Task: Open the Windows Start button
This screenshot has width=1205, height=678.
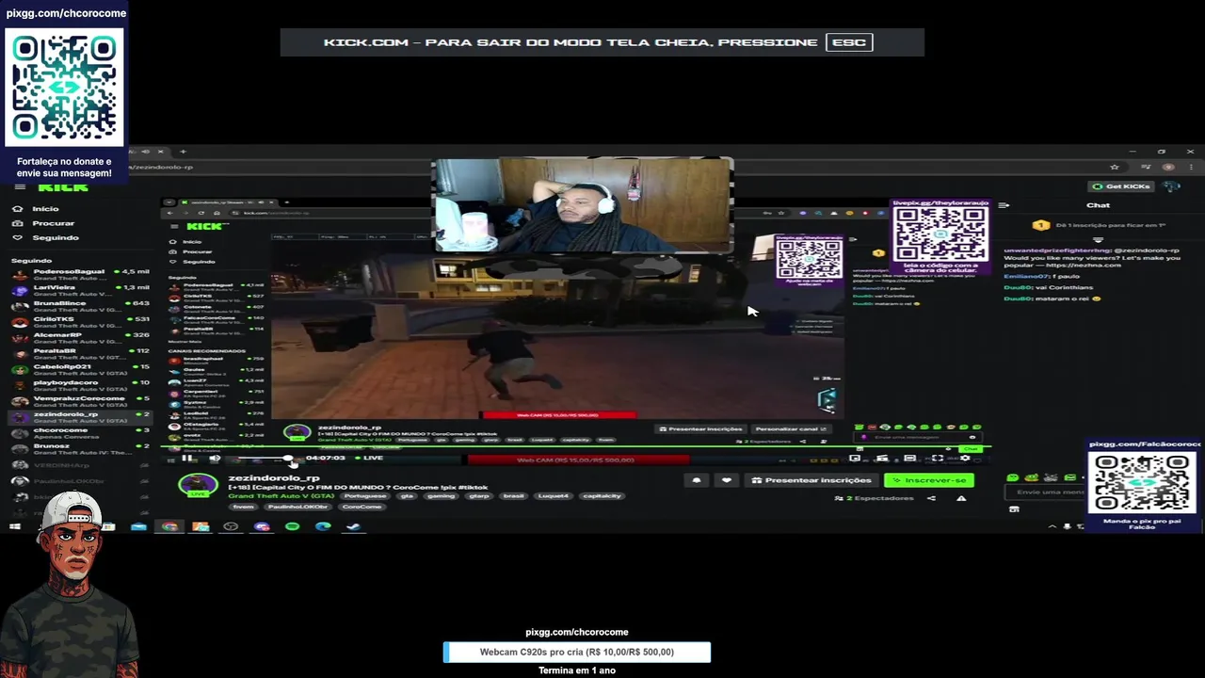Action: click(x=14, y=526)
